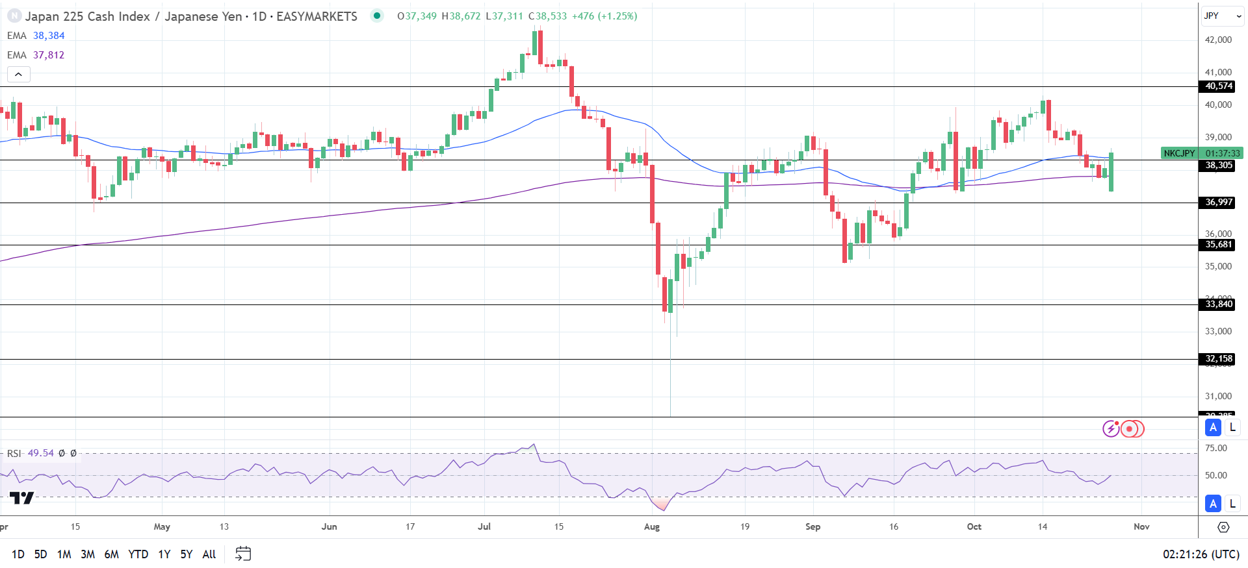Toggle auto scale A on RSI pane
The width and height of the screenshot is (1248, 568).
click(1213, 503)
